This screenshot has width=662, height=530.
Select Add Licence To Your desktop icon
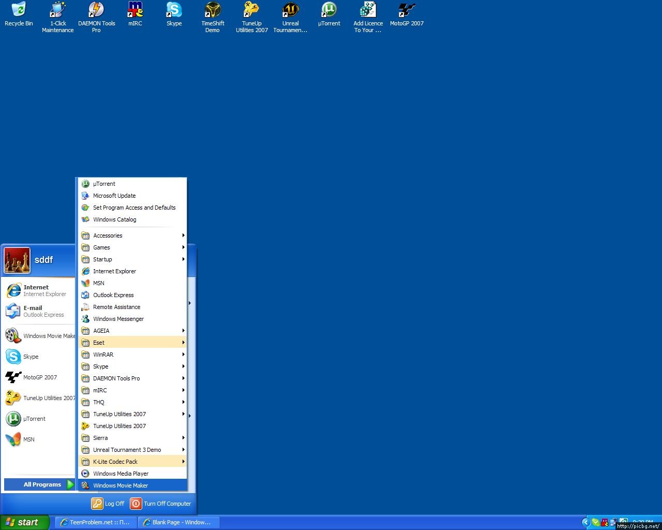click(368, 18)
